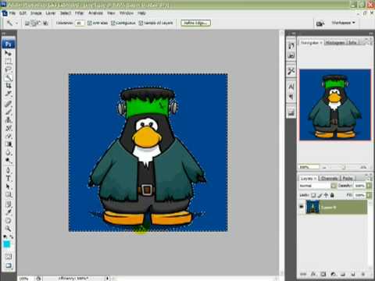This screenshot has height=281, width=375.
Task: Open the Select menu
Action: tap(66, 13)
